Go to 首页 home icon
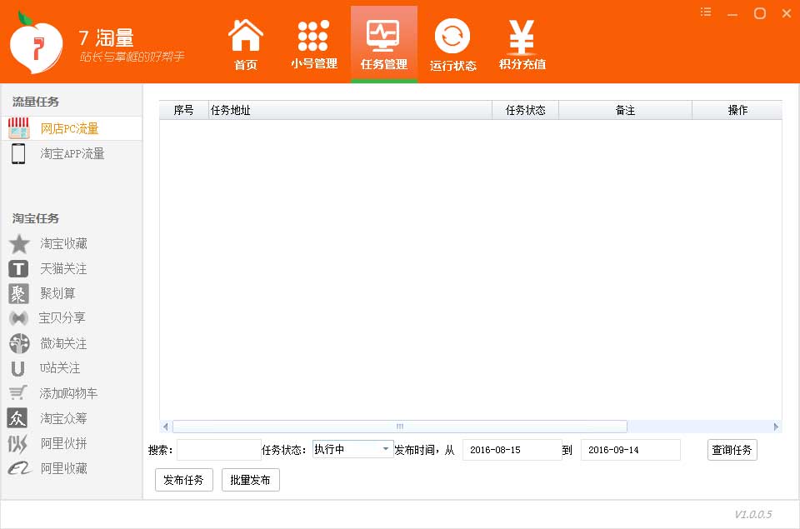800x529 pixels. coord(245,35)
